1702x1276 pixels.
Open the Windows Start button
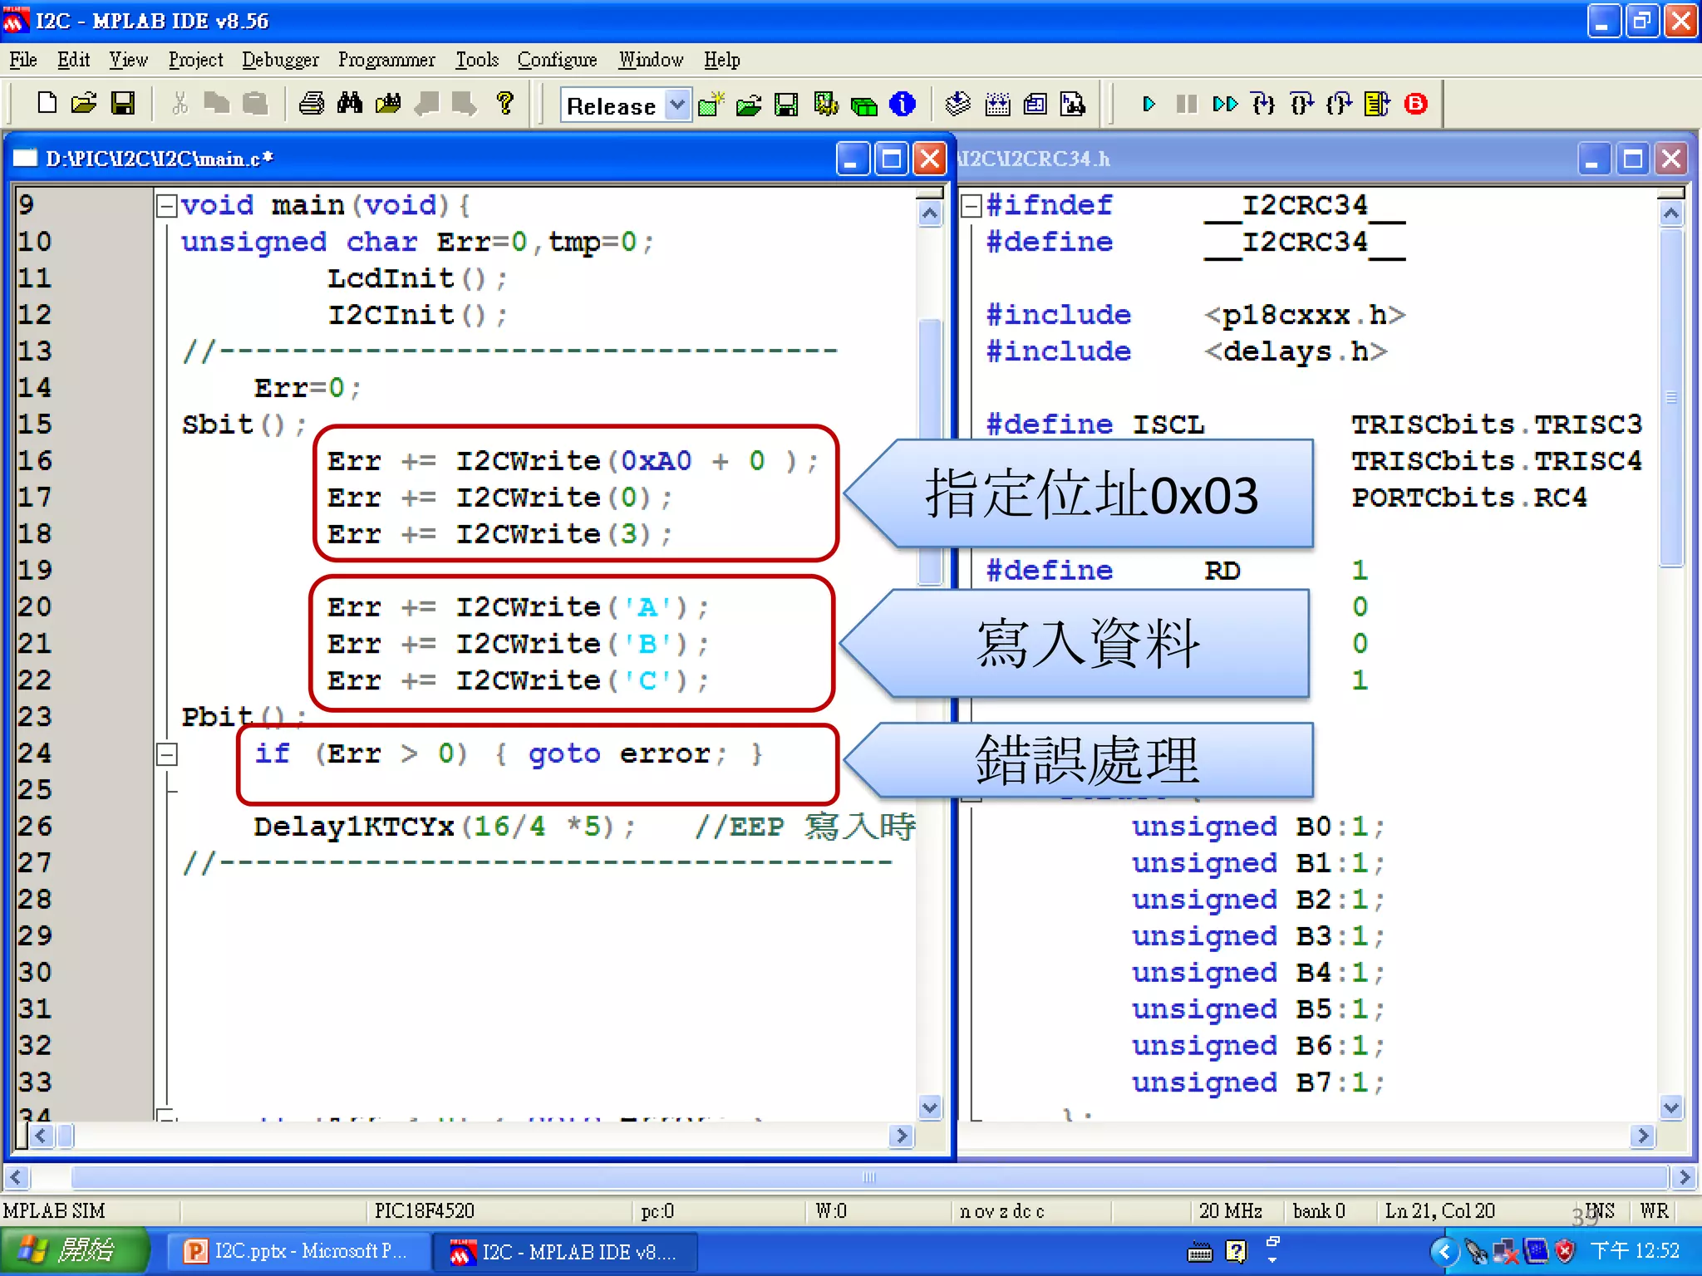click(73, 1251)
